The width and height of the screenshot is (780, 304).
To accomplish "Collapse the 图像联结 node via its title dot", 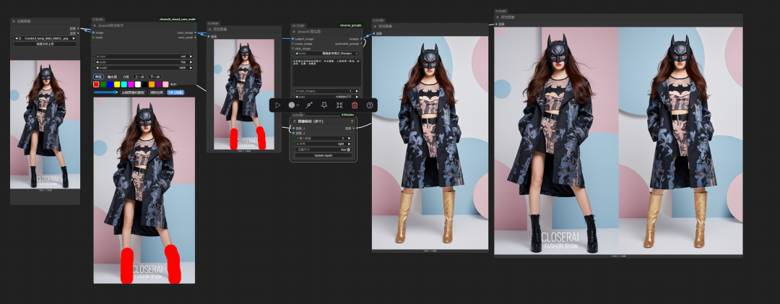I will (x=294, y=121).
